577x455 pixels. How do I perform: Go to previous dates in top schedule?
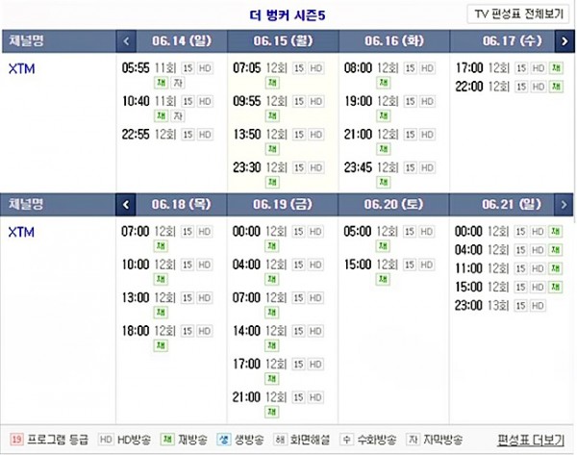pyautogui.click(x=126, y=41)
